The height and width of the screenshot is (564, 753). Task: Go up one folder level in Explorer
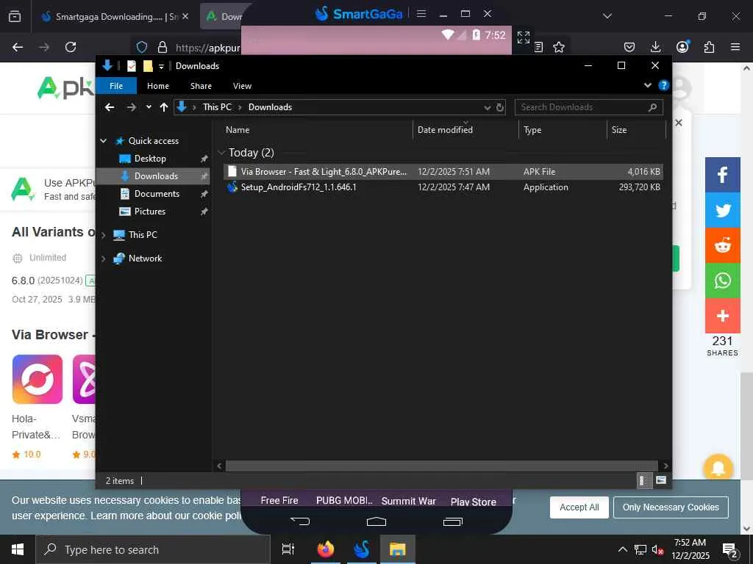[164, 107]
